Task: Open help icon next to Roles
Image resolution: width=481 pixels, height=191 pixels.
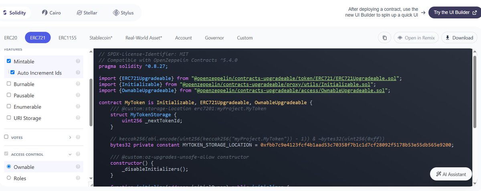Action: pyautogui.click(x=78, y=178)
